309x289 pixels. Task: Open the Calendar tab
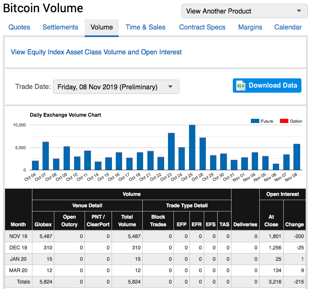click(288, 27)
